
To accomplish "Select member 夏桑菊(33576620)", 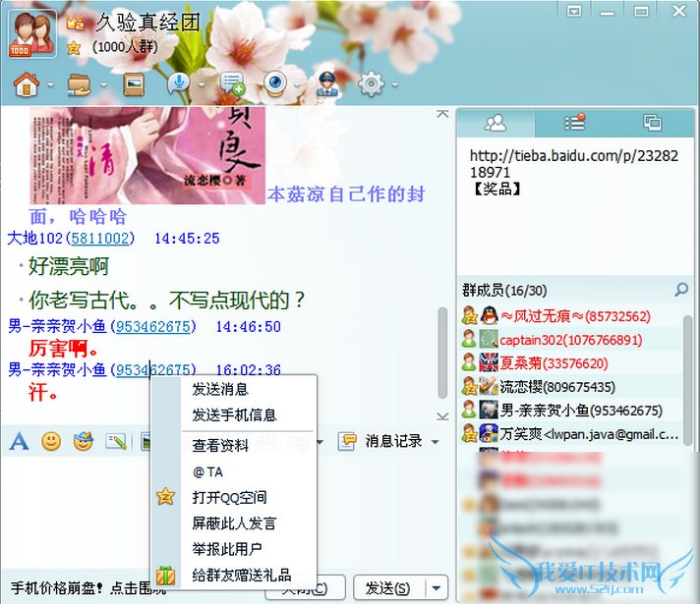I will pos(571,363).
